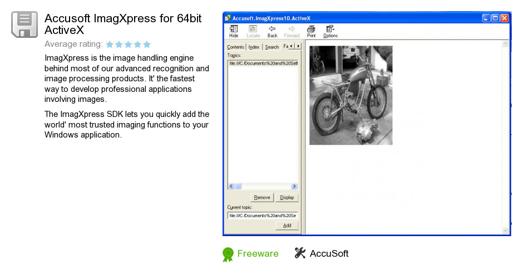Viewport: 523px width, 279px height.
Task: Click the topics horizontal scrollbar thumb
Action: click(x=238, y=186)
